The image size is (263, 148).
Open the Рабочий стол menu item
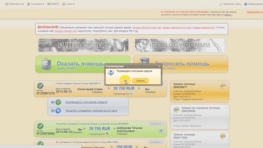(x=15, y=4)
